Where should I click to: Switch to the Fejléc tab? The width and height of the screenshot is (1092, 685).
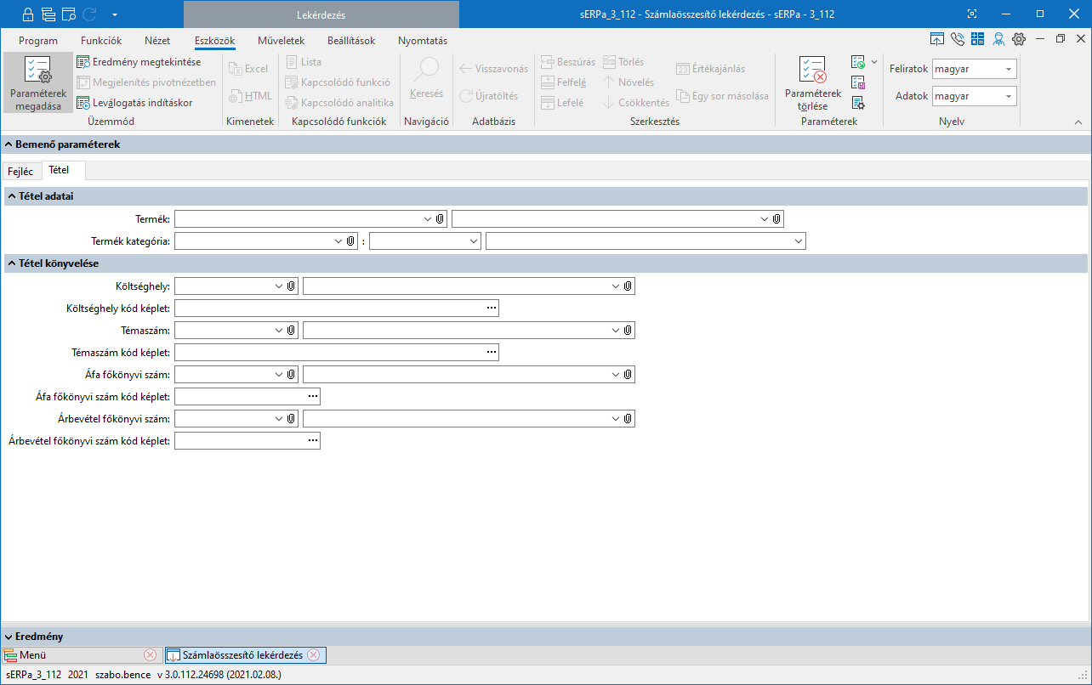point(20,171)
